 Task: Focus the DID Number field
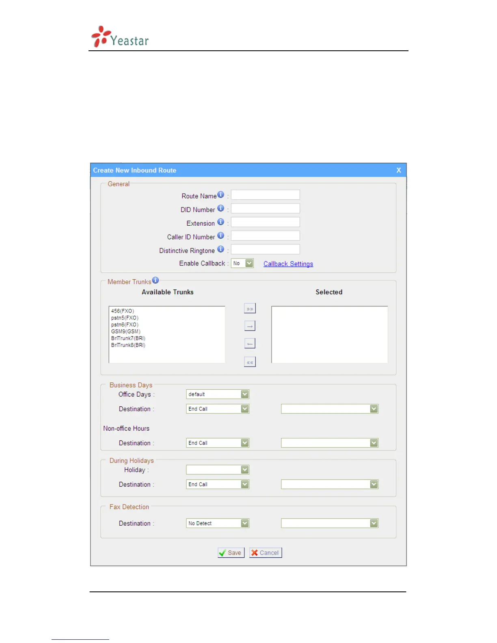click(x=266, y=209)
